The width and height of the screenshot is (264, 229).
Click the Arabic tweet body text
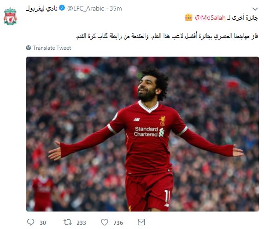167,36
